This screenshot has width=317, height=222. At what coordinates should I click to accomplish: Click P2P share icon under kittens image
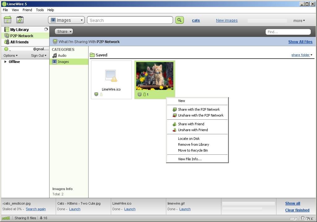(140, 94)
